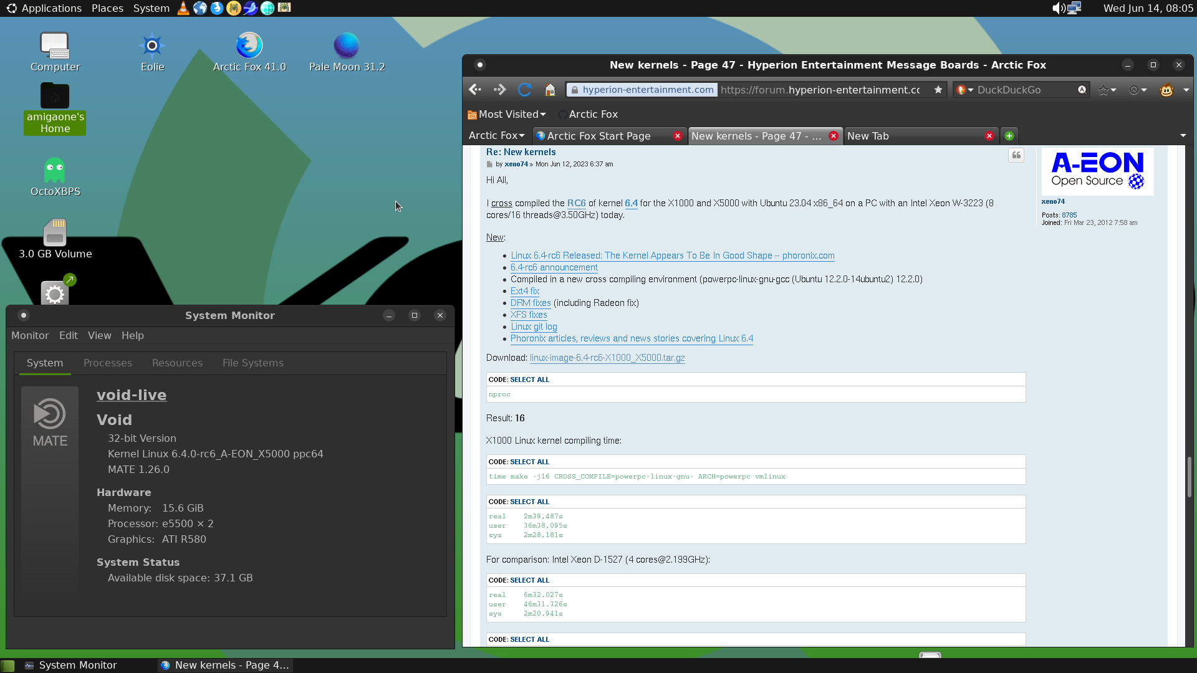Viewport: 1197px width, 673px height.
Task: Click SELECT ALL above the nproc code box
Action: tap(529, 379)
